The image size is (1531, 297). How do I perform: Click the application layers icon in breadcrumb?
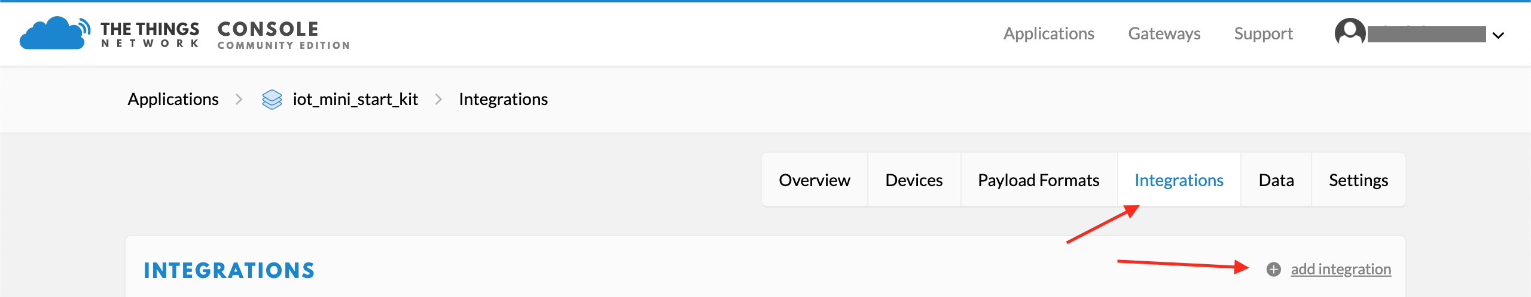(x=272, y=99)
